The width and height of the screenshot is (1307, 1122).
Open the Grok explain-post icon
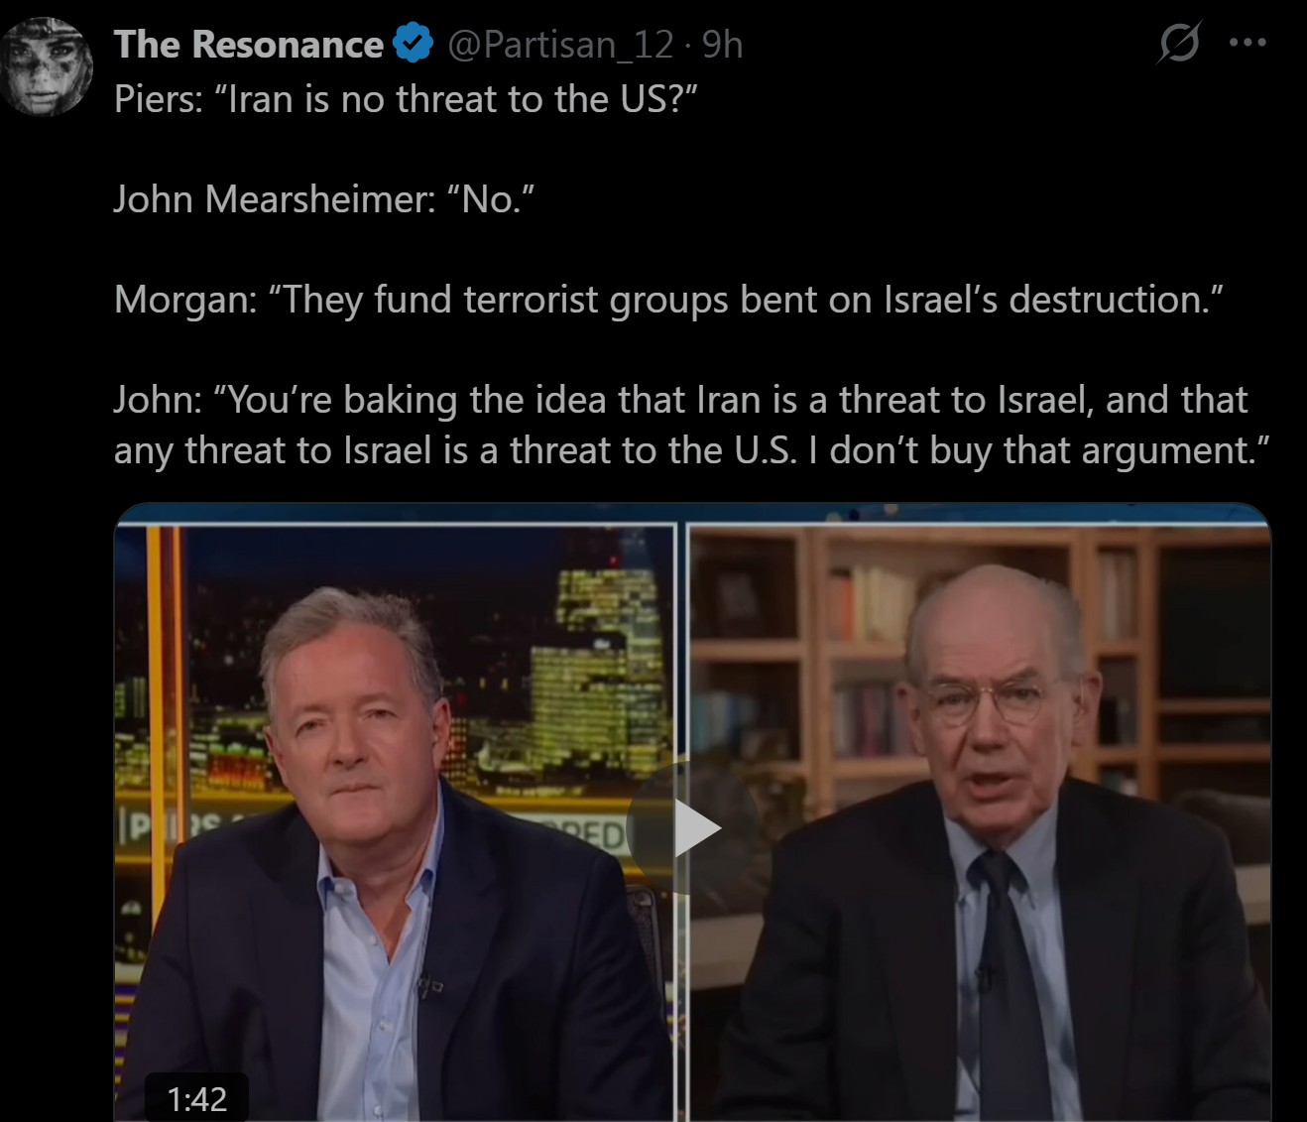1179,43
